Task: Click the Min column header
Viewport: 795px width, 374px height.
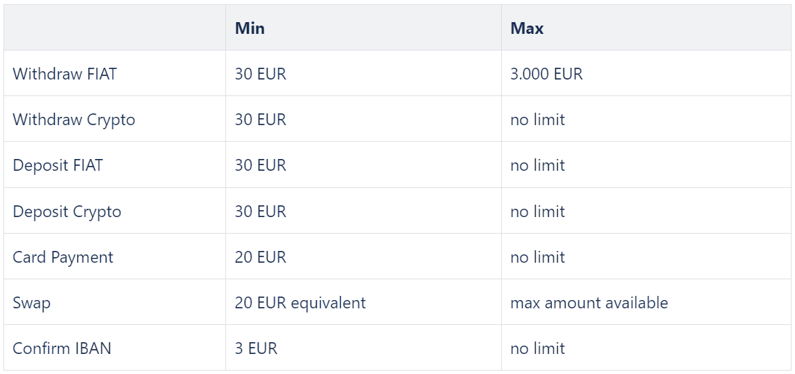Action: (250, 28)
